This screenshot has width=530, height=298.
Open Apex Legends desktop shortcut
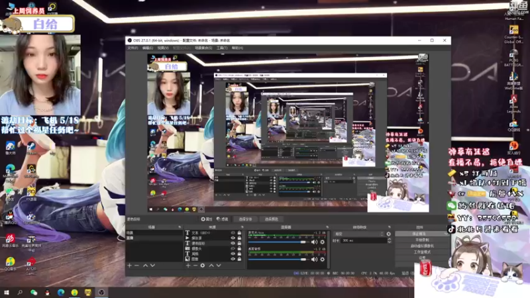click(513, 105)
